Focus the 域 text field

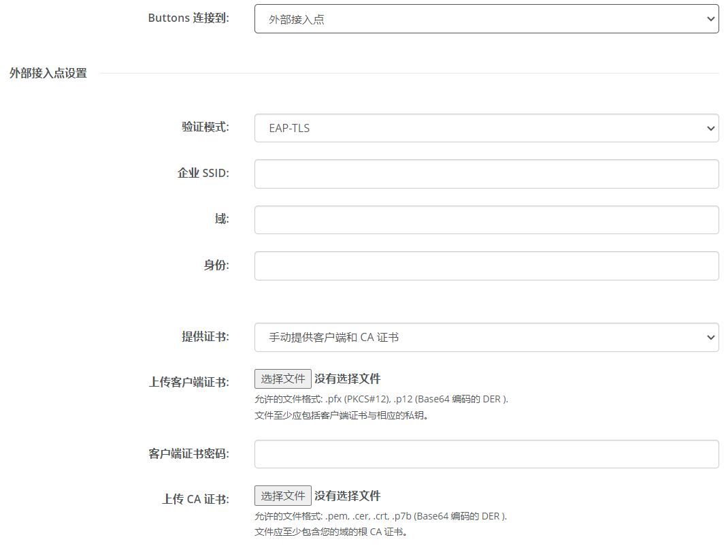point(486,220)
